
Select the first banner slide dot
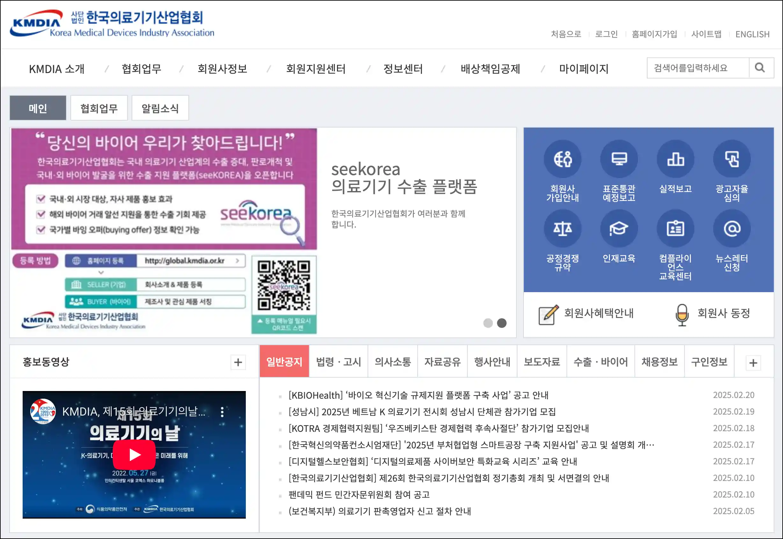tap(488, 323)
